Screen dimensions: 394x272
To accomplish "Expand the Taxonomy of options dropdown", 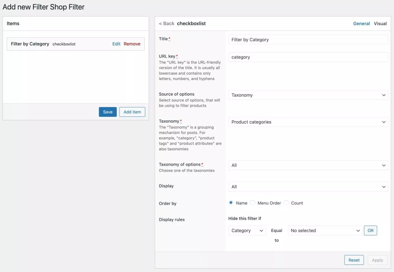I will (308, 165).
